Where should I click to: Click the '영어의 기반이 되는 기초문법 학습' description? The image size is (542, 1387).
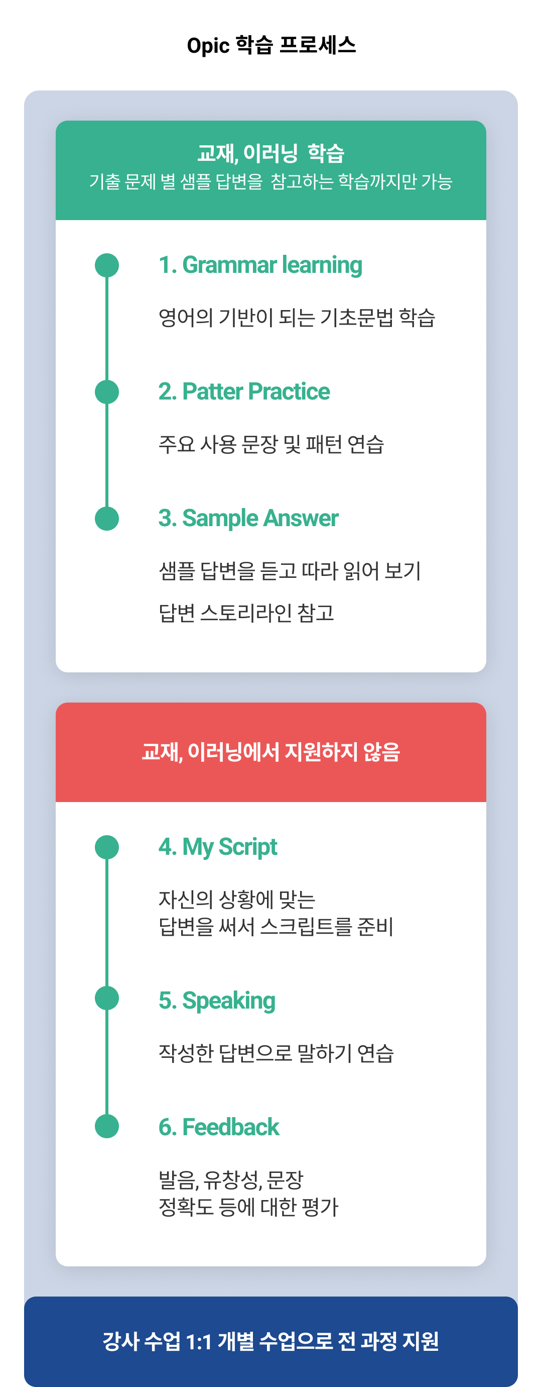point(297,318)
